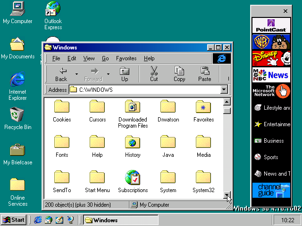This screenshot has width=302, height=226.
Task: Select the Subscriptions folder
Action: (x=133, y=182)
